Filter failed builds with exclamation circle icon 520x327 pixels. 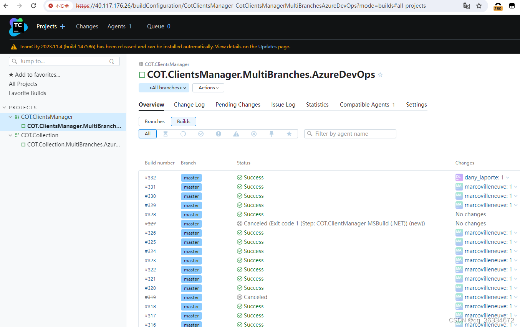pyautogui.click(x=219, y=134)
